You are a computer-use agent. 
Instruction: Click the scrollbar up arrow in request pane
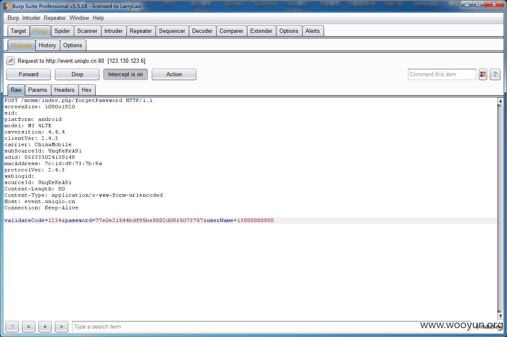click(x=500, y=101)
